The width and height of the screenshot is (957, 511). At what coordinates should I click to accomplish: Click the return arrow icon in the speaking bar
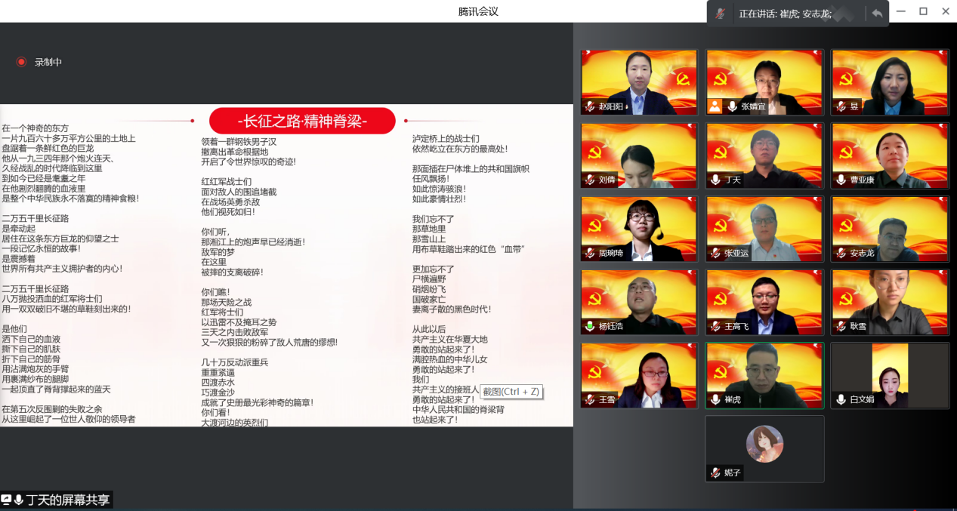pyautogui.click(x=877, y=14)
